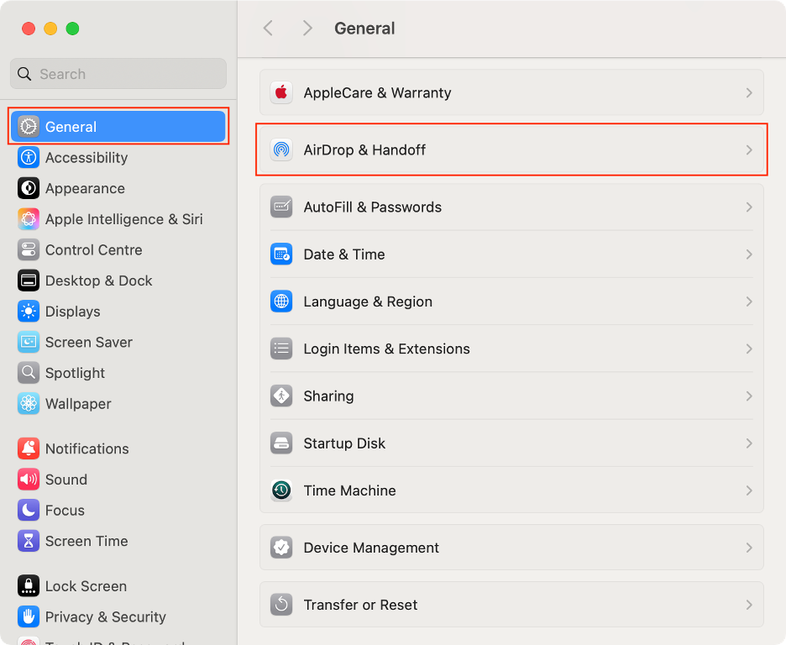Screen dimensions: 786x645
Task: Select the Wallpaper label in sidebar
Action: point(78,404)
